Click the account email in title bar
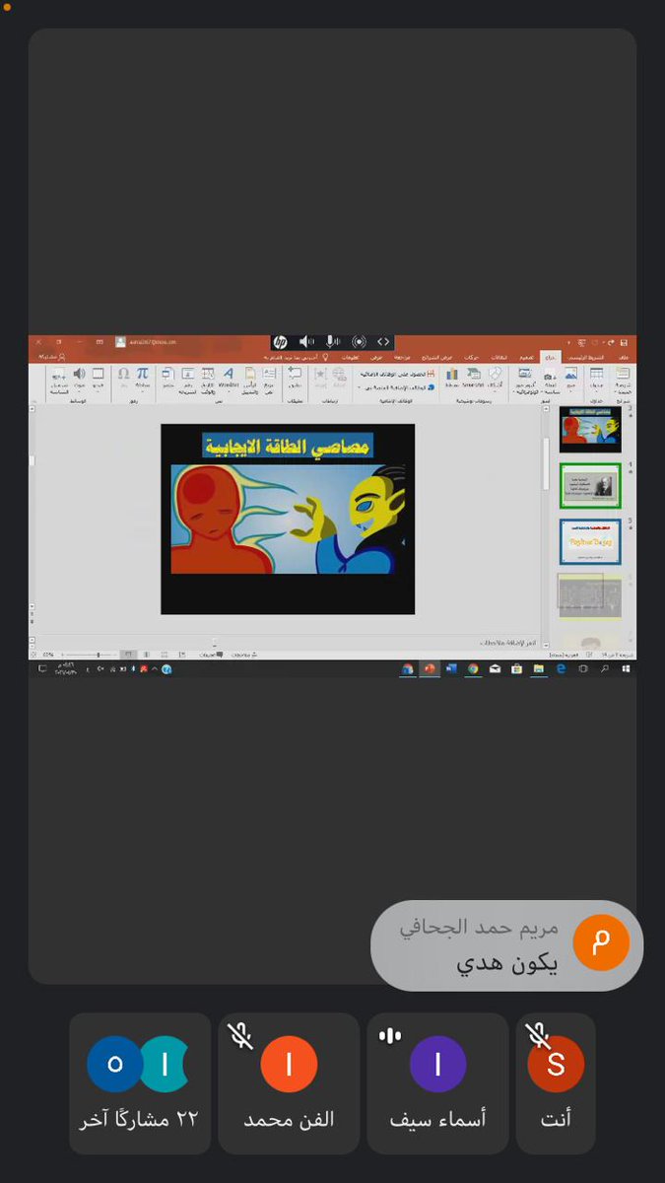This screenshot has width=665, height=1183. 155,342
